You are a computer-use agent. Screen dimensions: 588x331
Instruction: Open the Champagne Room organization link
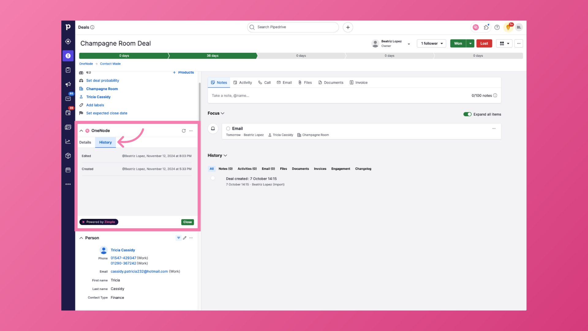(102, 89)
